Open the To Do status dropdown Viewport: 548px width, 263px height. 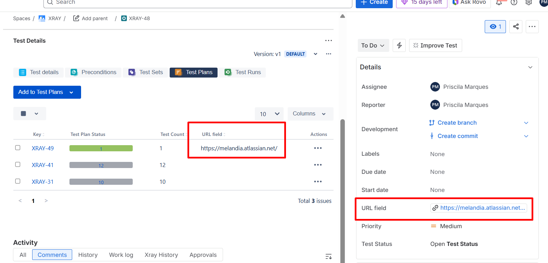click(373, 45)
